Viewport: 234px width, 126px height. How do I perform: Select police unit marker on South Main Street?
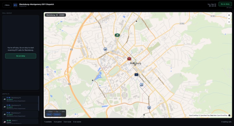tap(141, 85)
